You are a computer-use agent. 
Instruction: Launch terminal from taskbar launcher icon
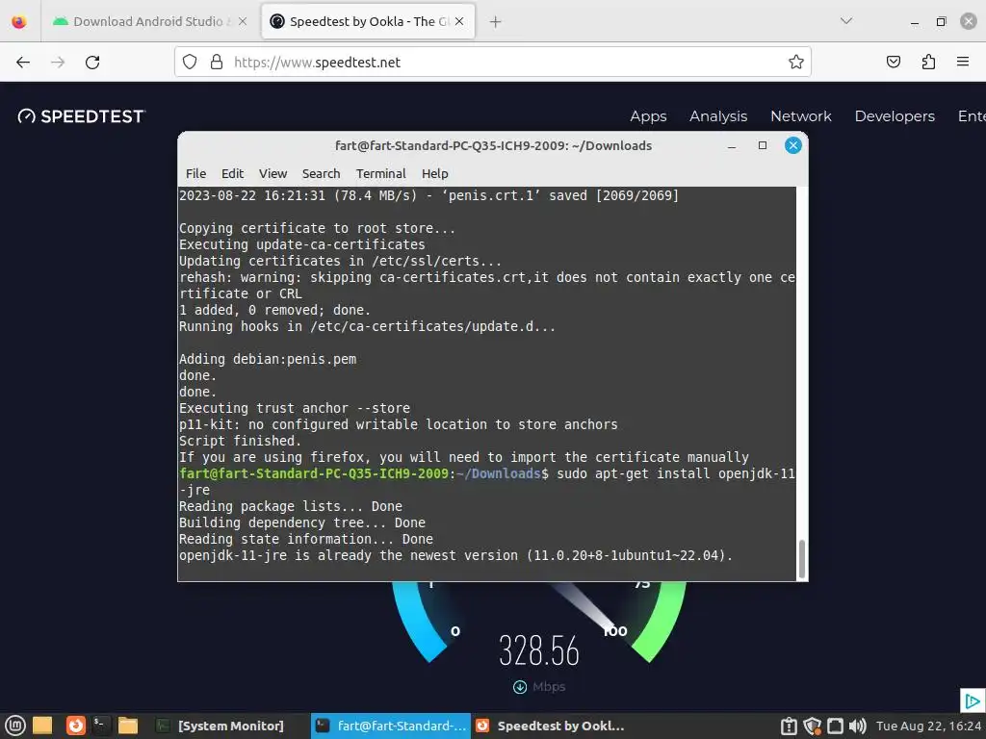coord(100,726)
